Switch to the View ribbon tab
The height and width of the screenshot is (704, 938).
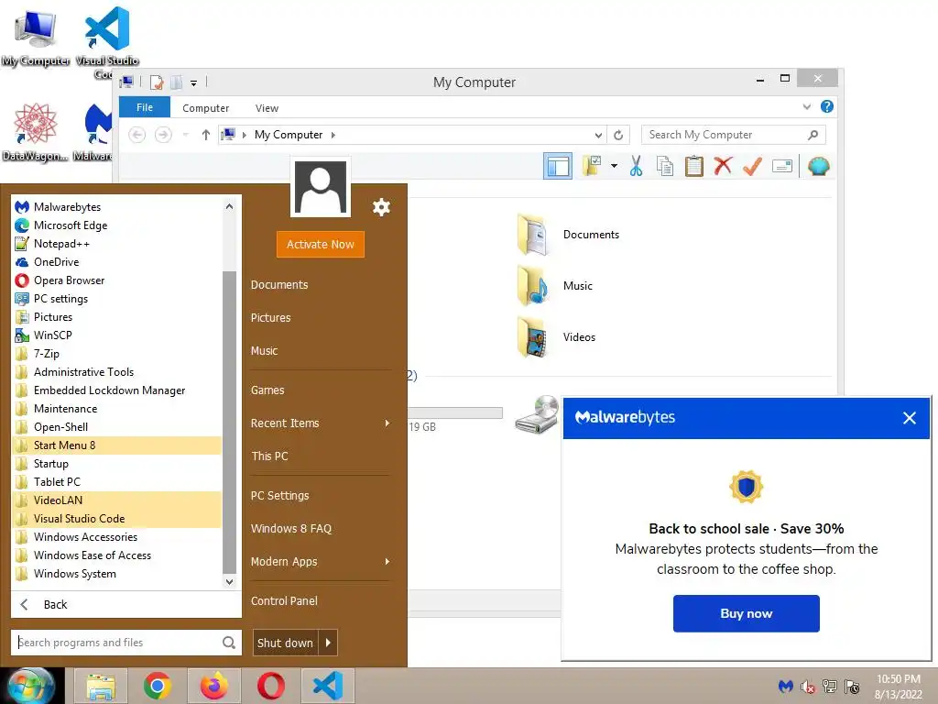click(267, 108)
